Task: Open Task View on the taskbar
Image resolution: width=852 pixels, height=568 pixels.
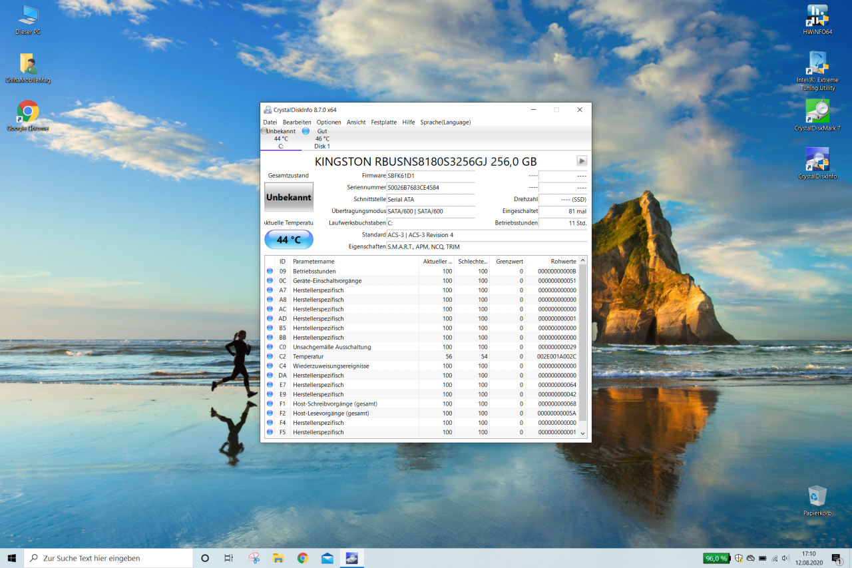Action: click(x=228, y=558)
